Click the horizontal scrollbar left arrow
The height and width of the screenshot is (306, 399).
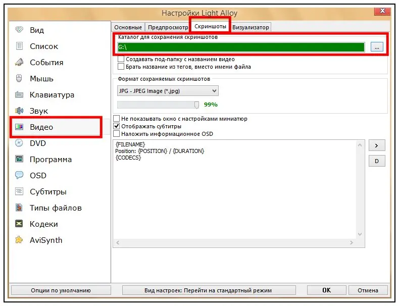(118, 243)
